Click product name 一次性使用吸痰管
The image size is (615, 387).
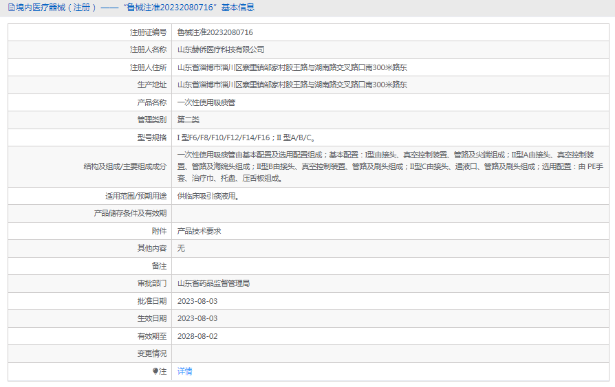coord(206,102)
